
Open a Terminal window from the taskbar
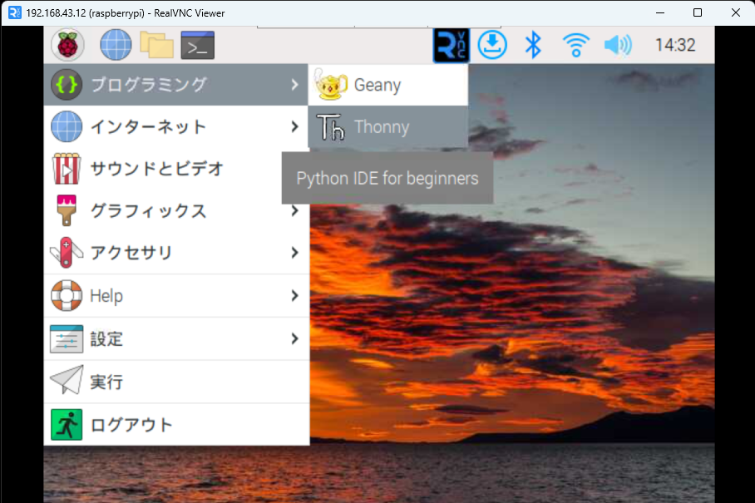click(x=197, y=45)
